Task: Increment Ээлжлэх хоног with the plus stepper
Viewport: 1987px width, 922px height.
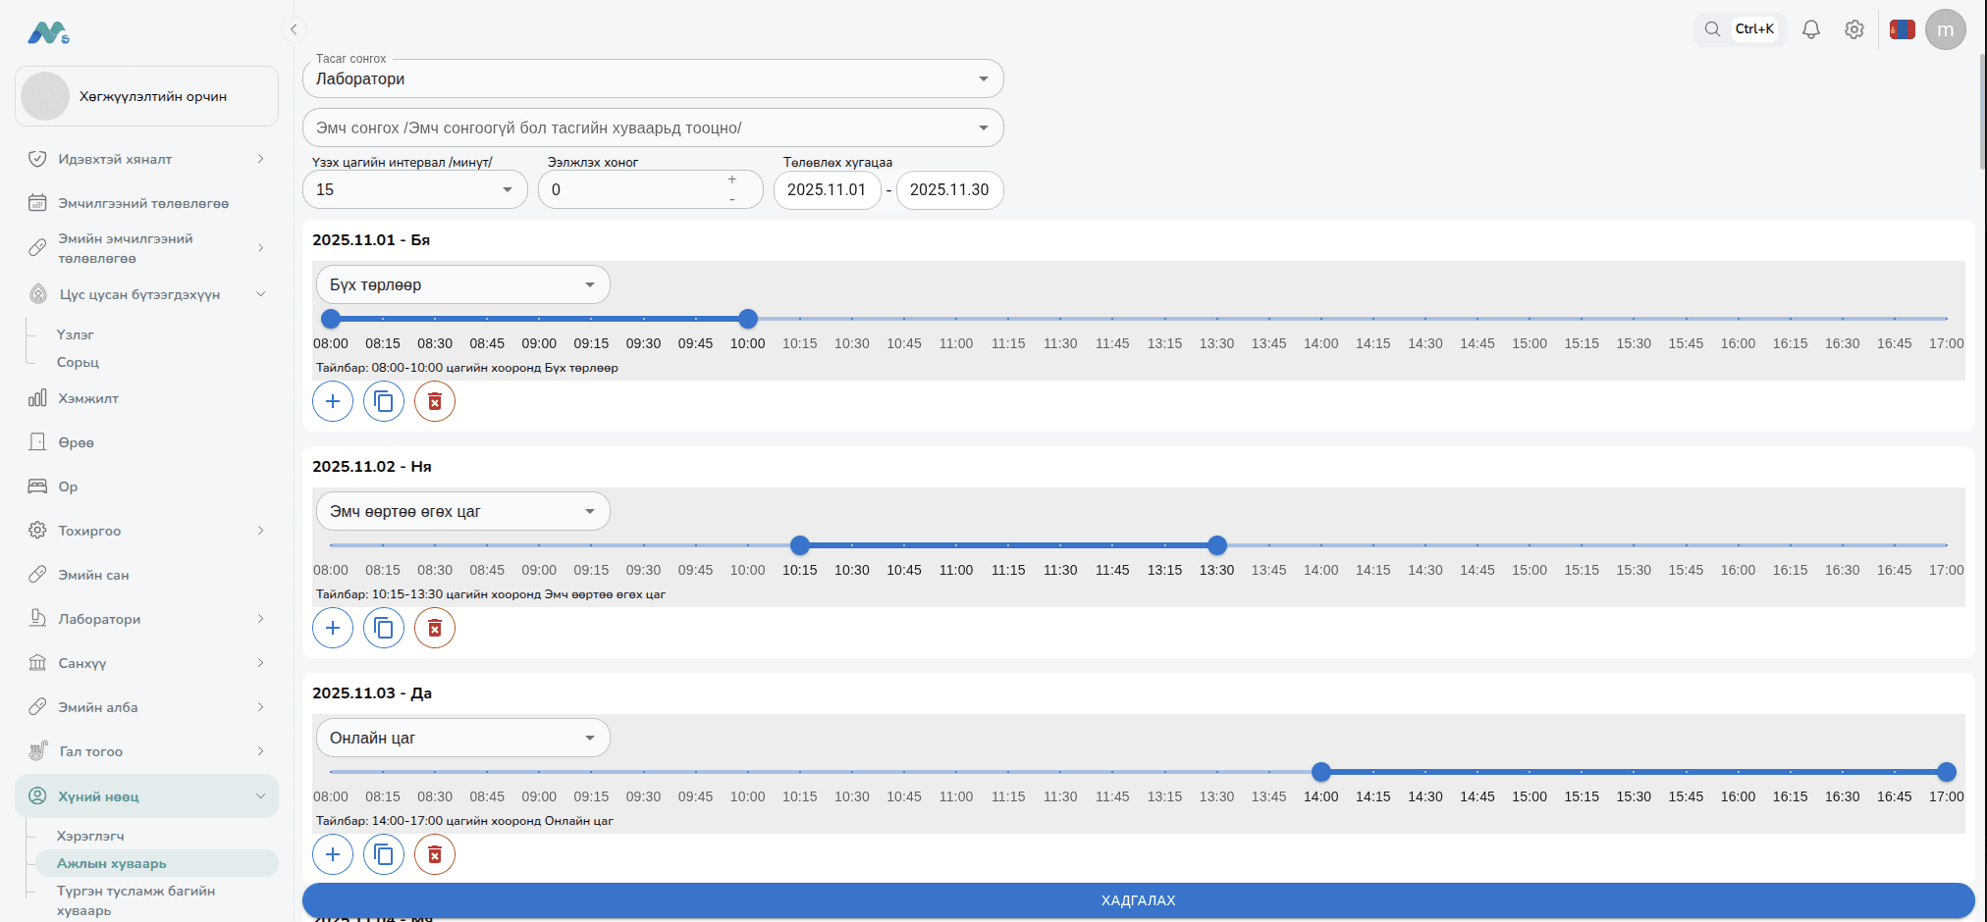Action: click(732, 180)
